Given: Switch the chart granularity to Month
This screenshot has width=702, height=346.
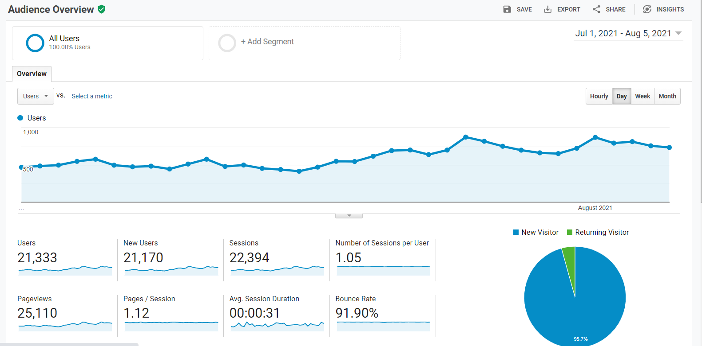Looking at the screenshot, I should click(x=667, y=96).
